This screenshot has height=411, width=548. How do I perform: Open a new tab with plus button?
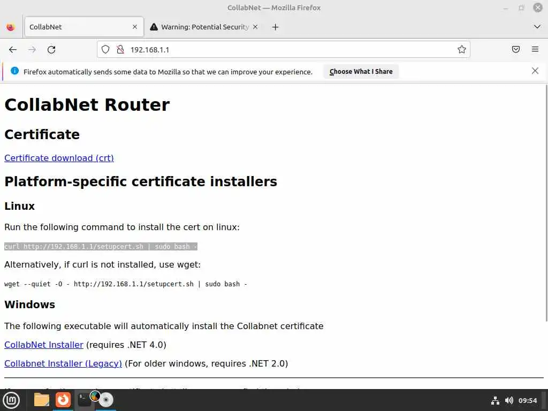point(276,27)
